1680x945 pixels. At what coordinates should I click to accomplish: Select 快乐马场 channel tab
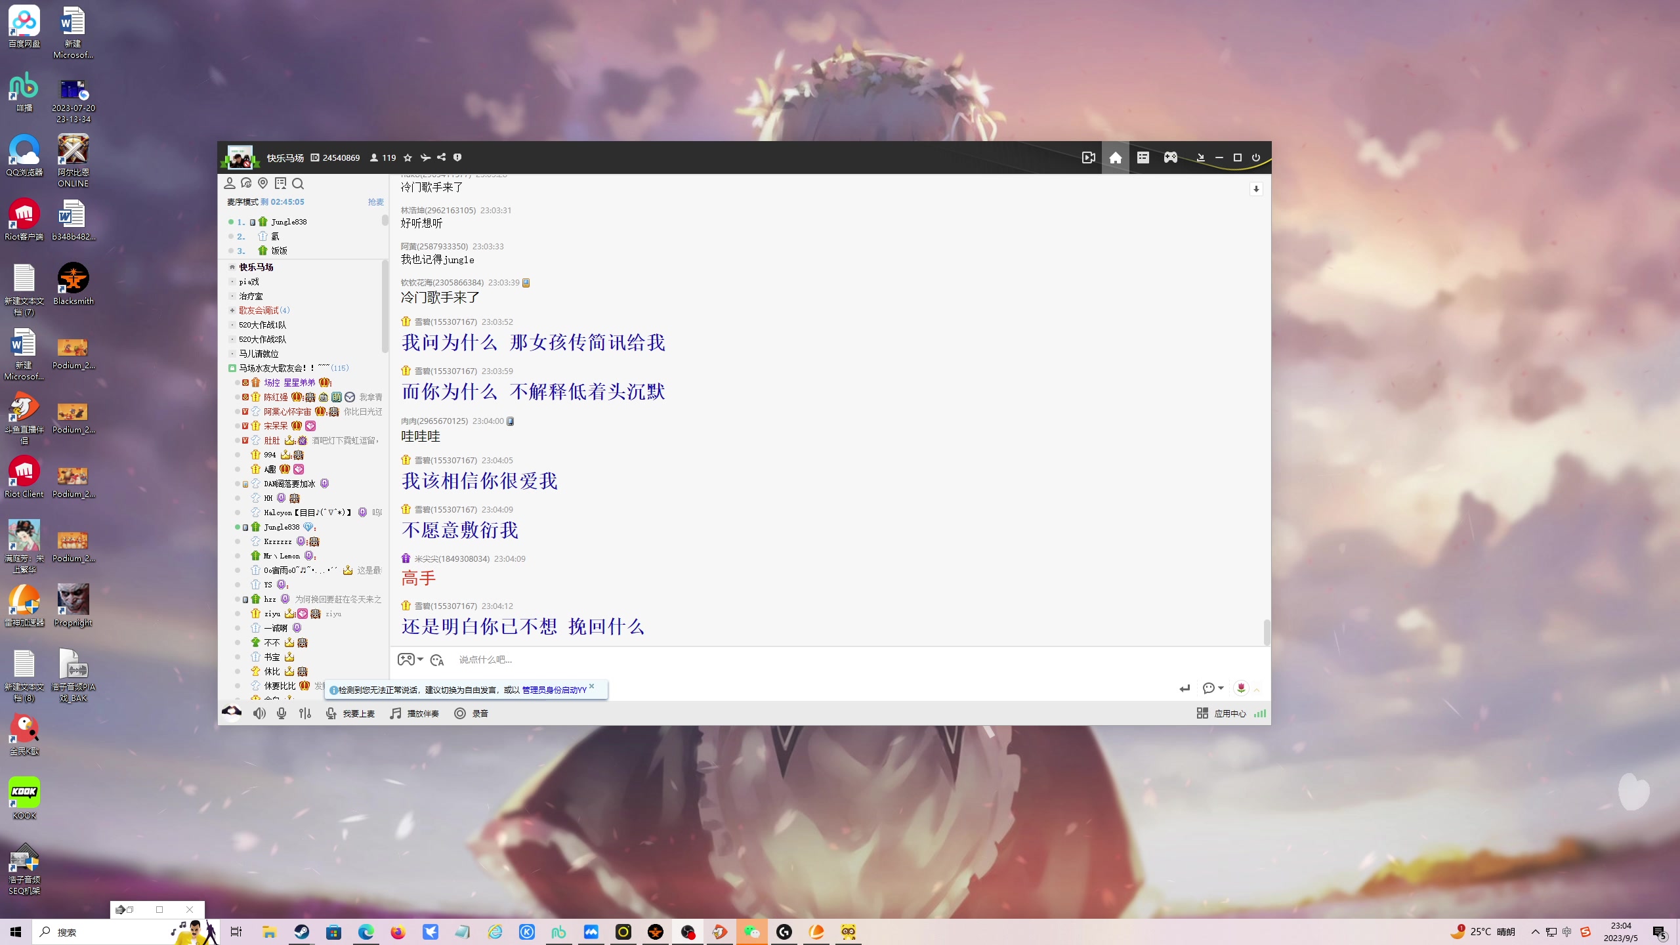256,266
